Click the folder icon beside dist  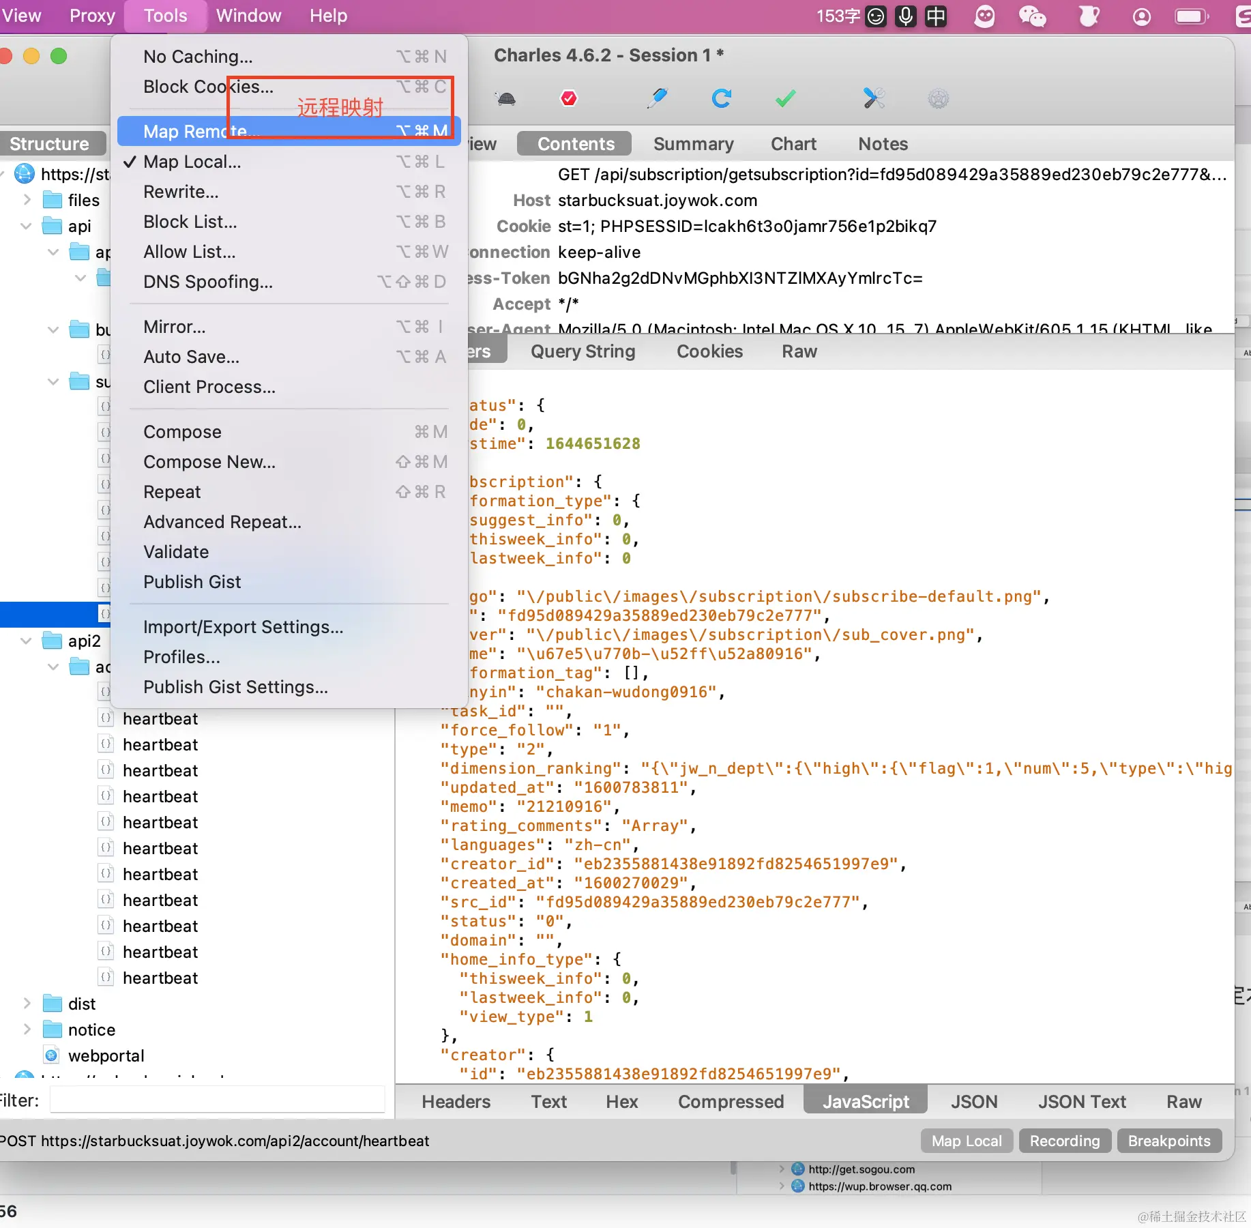pos(53,1004)
